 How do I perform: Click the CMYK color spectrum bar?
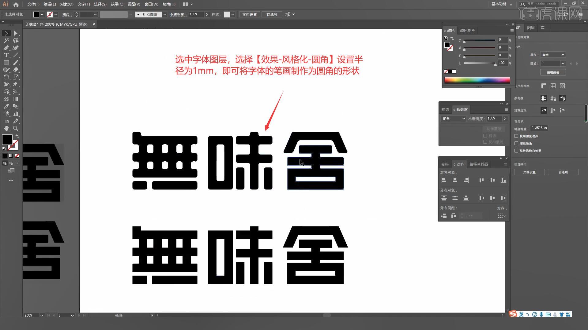477,80
